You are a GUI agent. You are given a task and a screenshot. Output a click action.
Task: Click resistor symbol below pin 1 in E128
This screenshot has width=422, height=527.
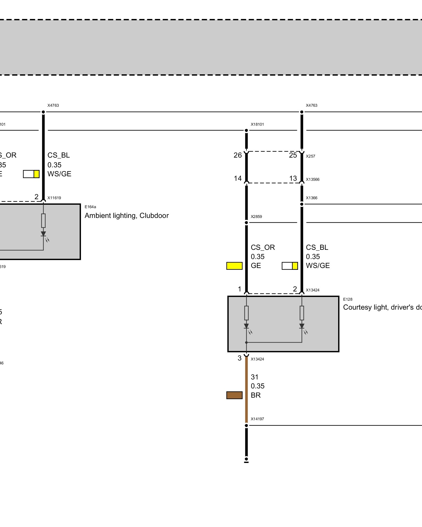246,313
